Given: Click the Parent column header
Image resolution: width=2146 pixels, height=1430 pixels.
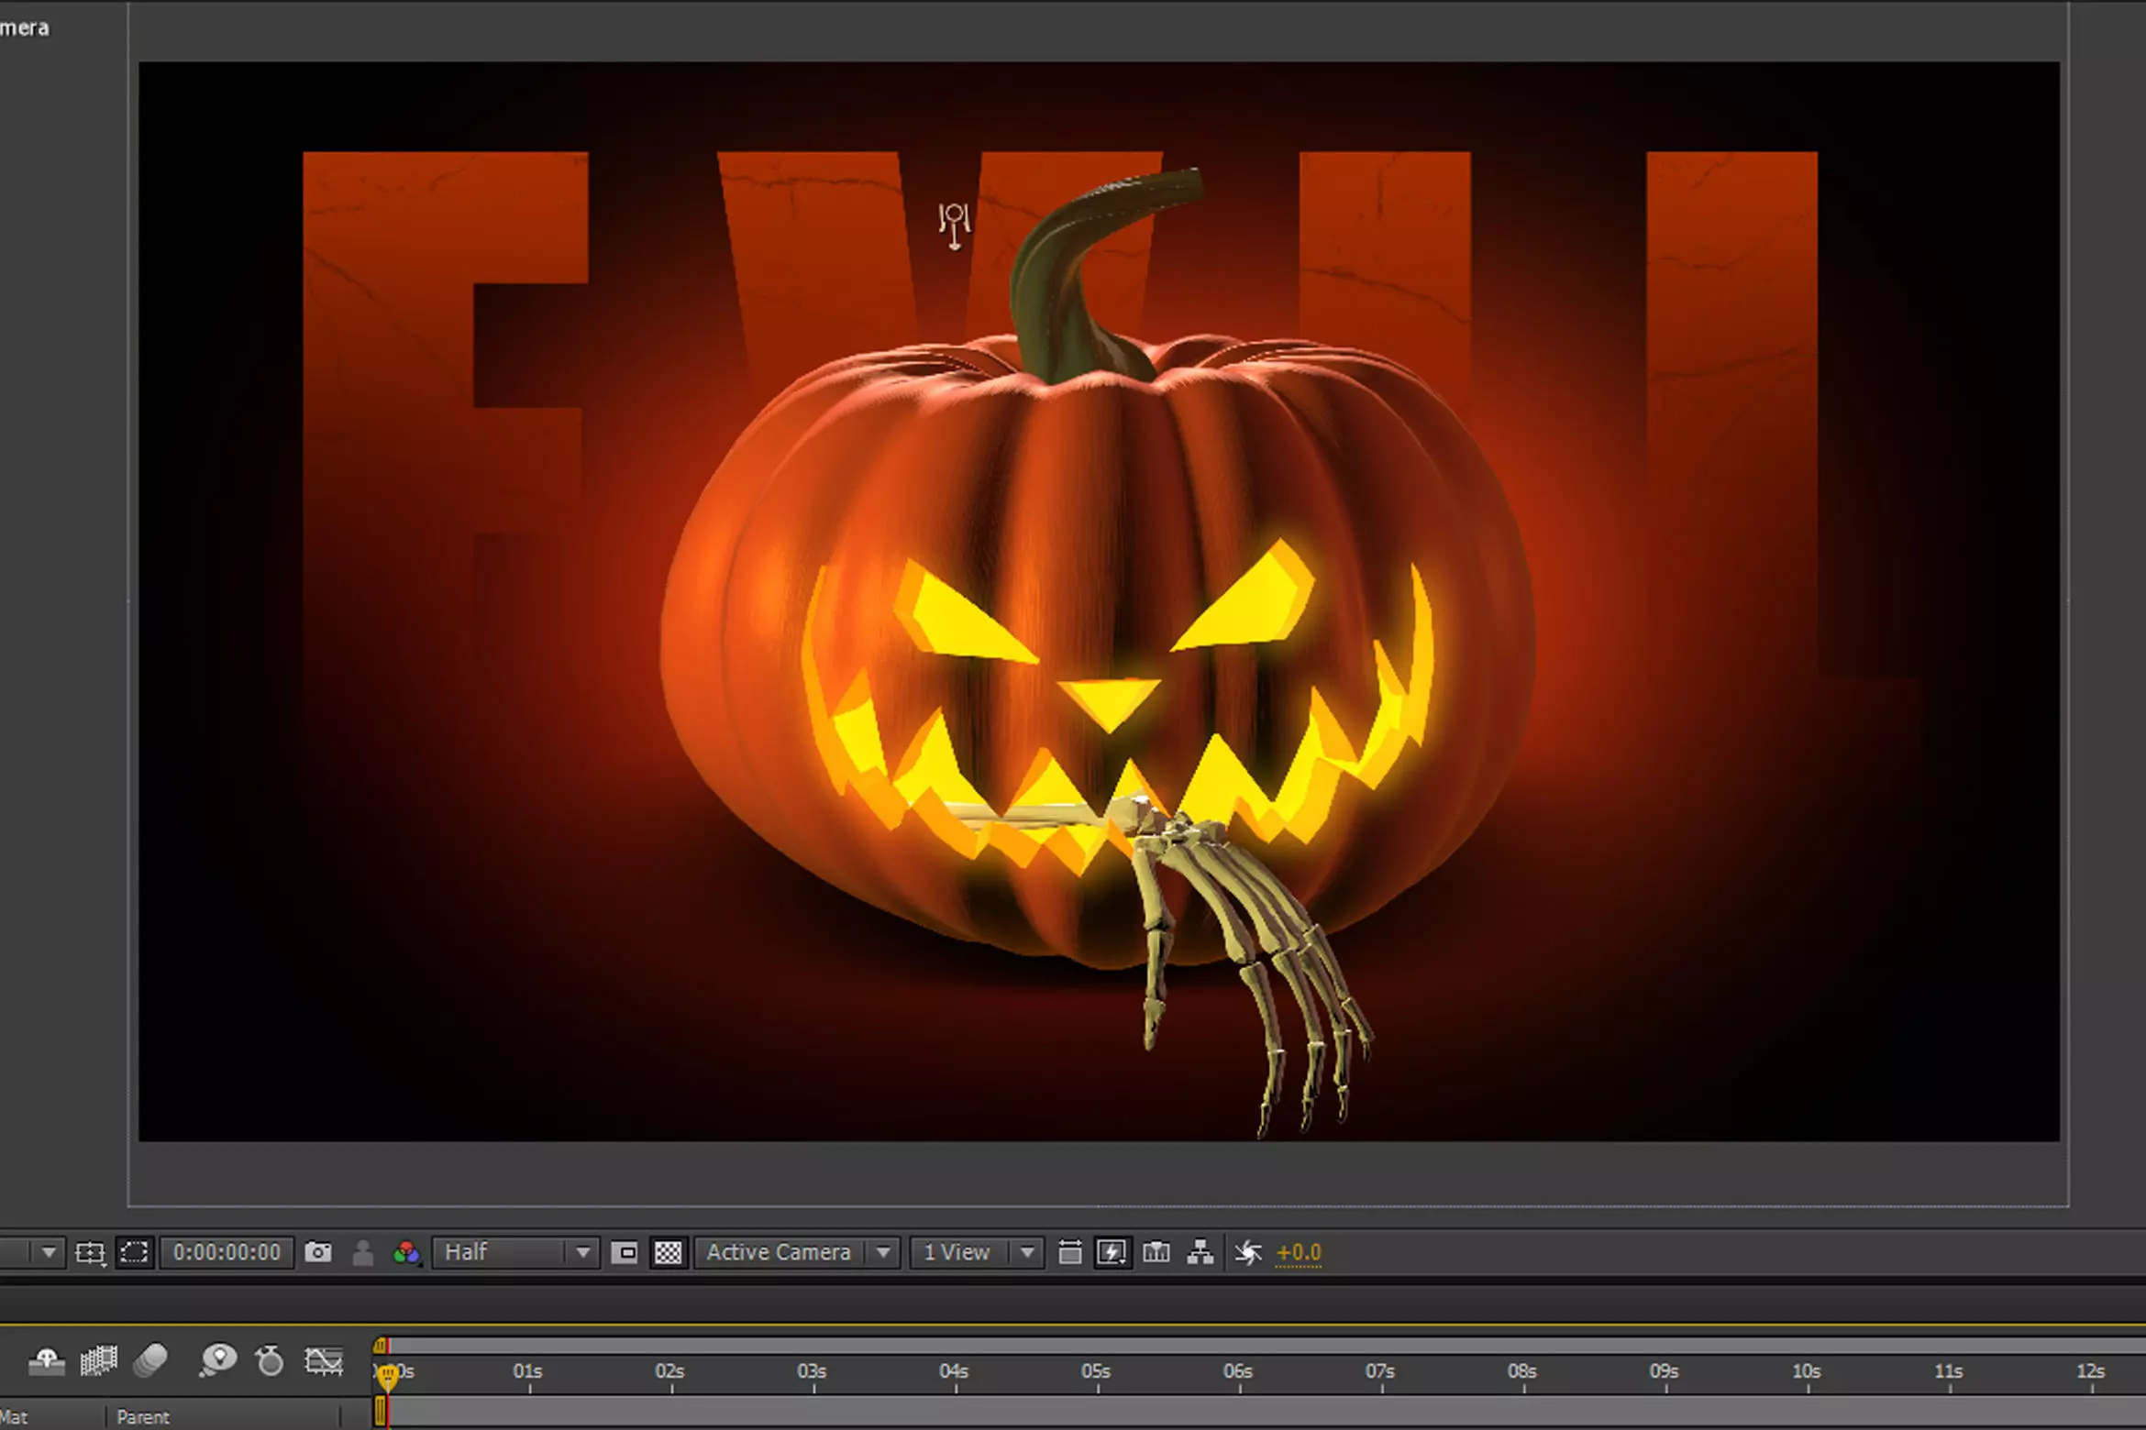Looking at the screenshot, I should (143, 1416).
